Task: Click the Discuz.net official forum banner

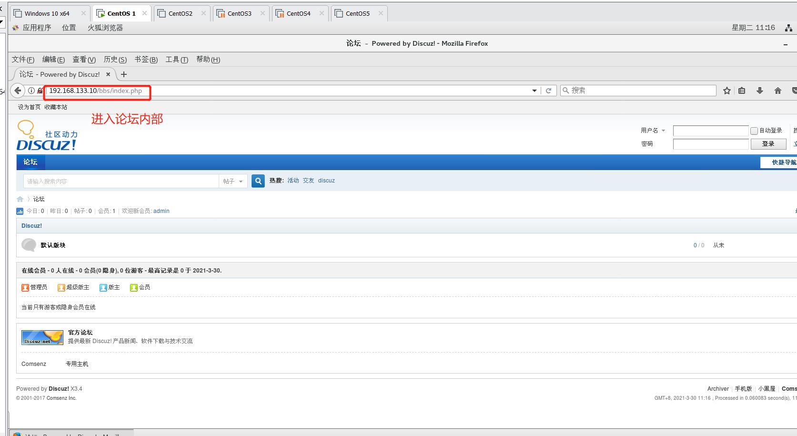Action: tap(42, 337)
